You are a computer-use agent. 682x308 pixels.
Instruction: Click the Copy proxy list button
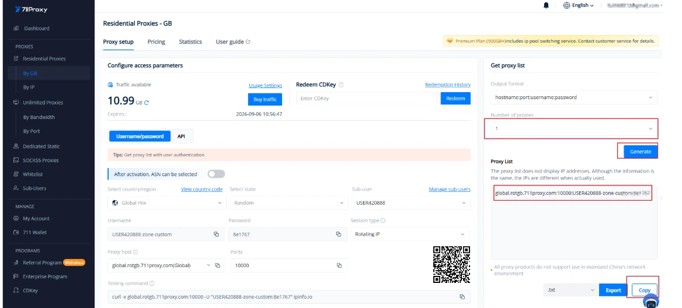(x=645, y=290)
